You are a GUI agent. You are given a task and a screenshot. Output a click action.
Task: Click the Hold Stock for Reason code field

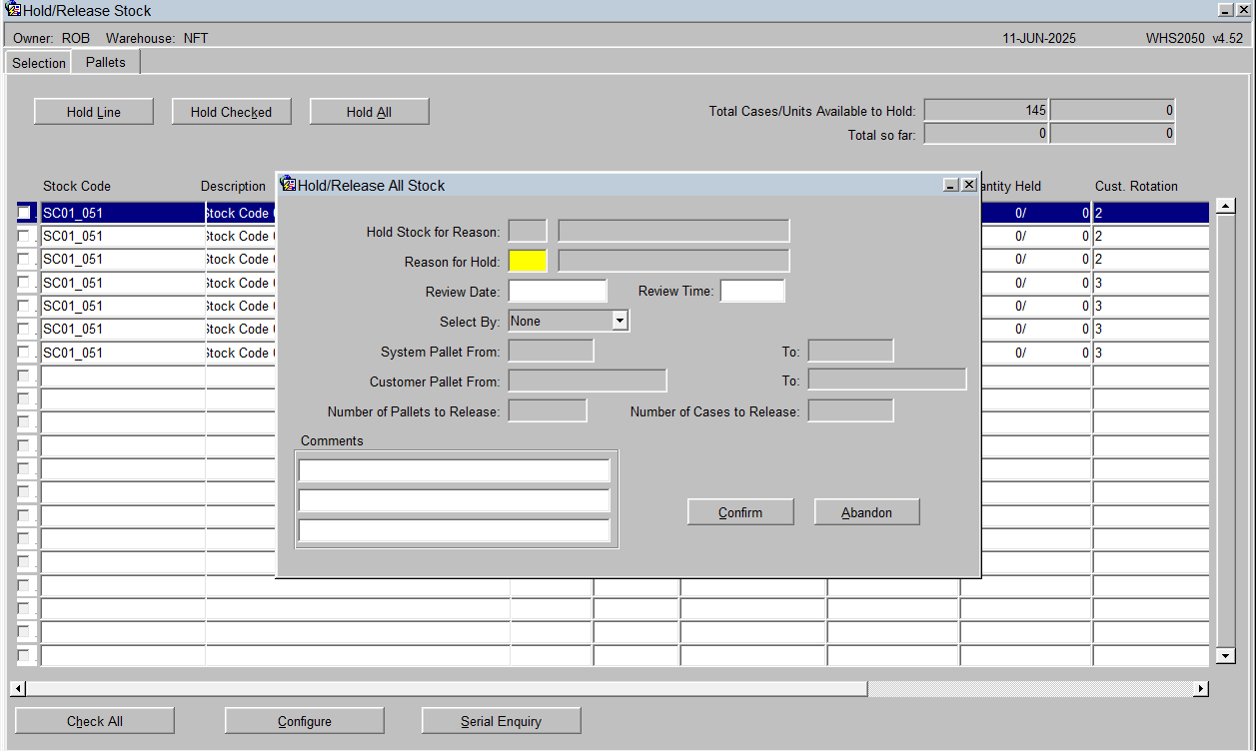(528, 231)
